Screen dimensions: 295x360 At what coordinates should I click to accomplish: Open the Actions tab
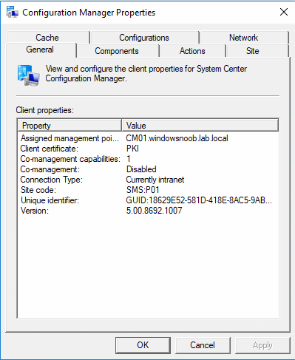coord(192,51)
